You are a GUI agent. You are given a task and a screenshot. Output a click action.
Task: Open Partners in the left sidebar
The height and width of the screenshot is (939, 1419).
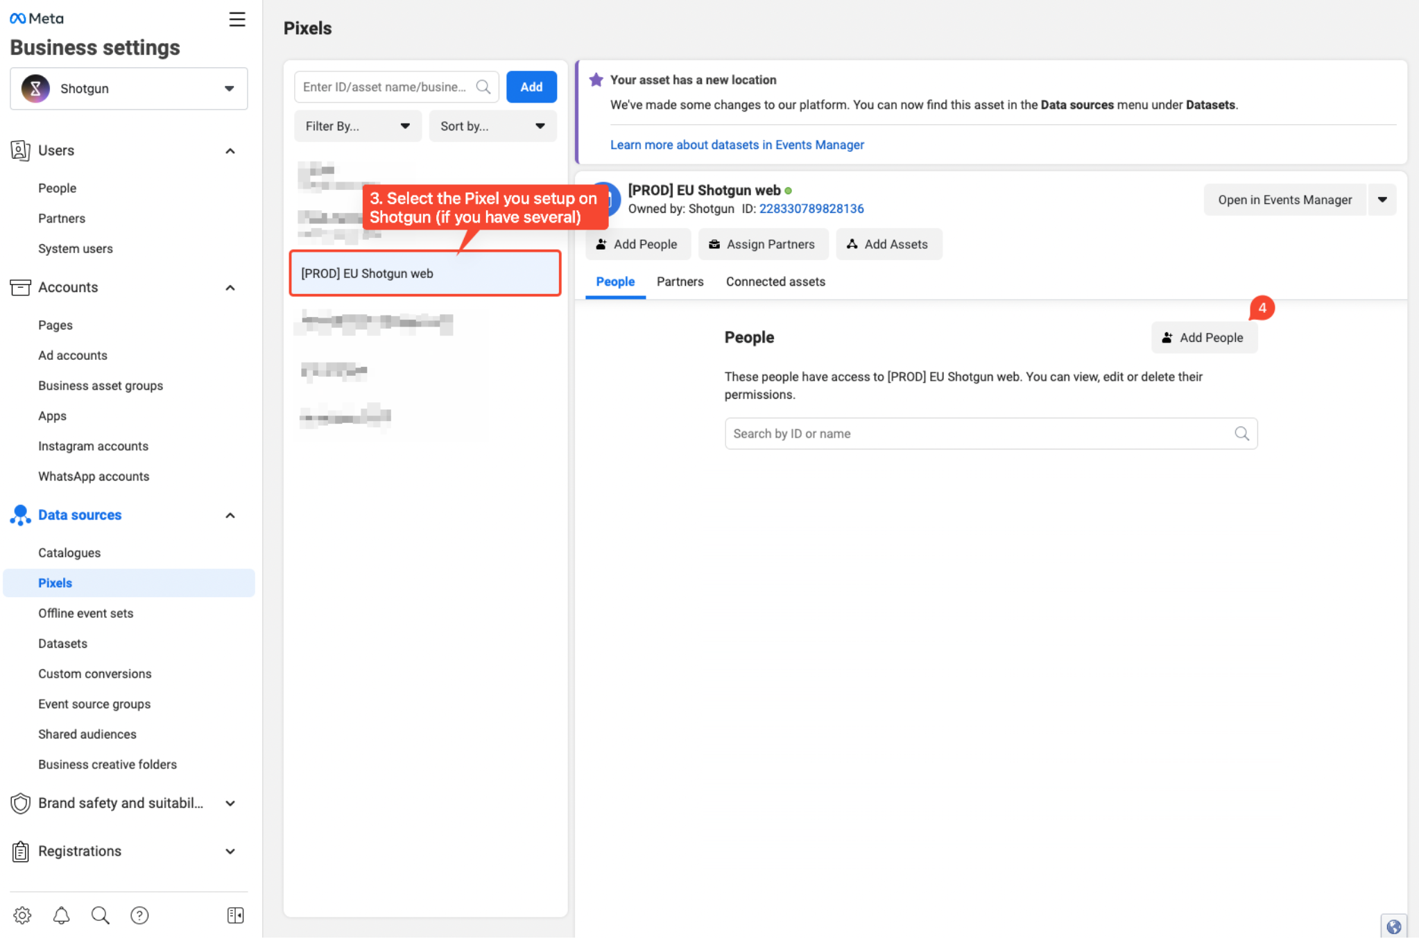62,218
